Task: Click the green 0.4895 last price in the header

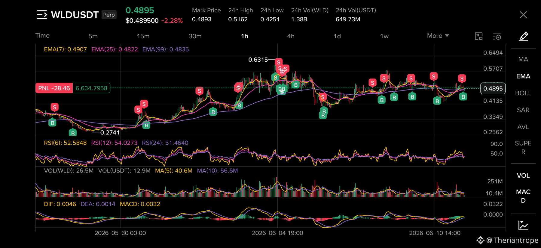Action: (x=140, y=10)
